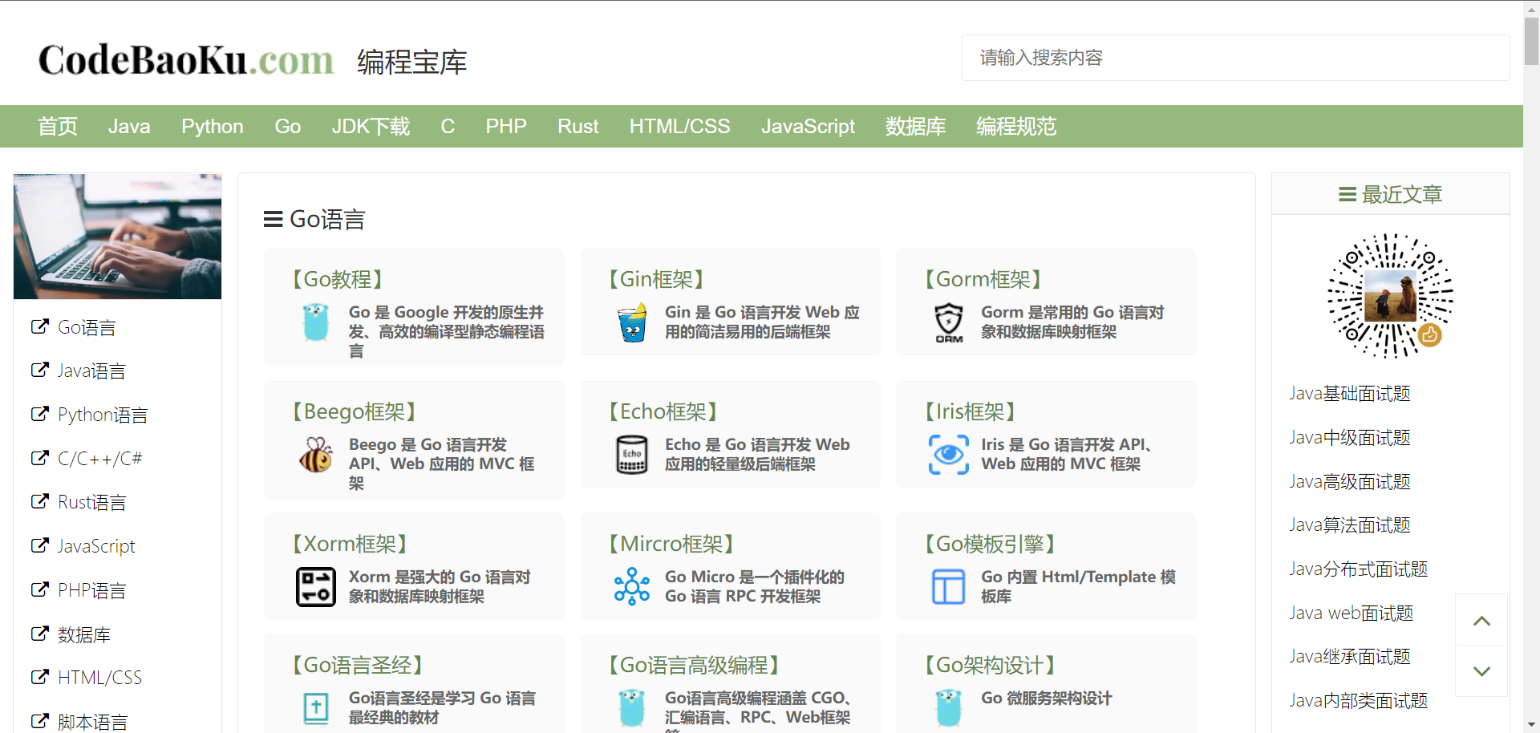Image resolution: width=1540 pixels, height=733 pixels.
Task: Click external-link icon beside Go语言 in sidebar
Action: click(x=39, y=326)
